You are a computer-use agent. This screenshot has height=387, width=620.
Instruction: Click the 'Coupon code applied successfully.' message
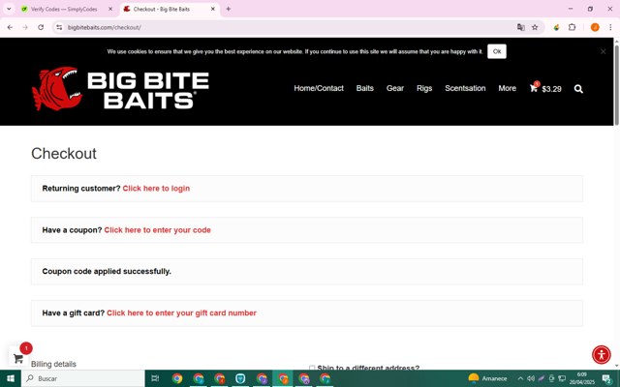(107, 271)
